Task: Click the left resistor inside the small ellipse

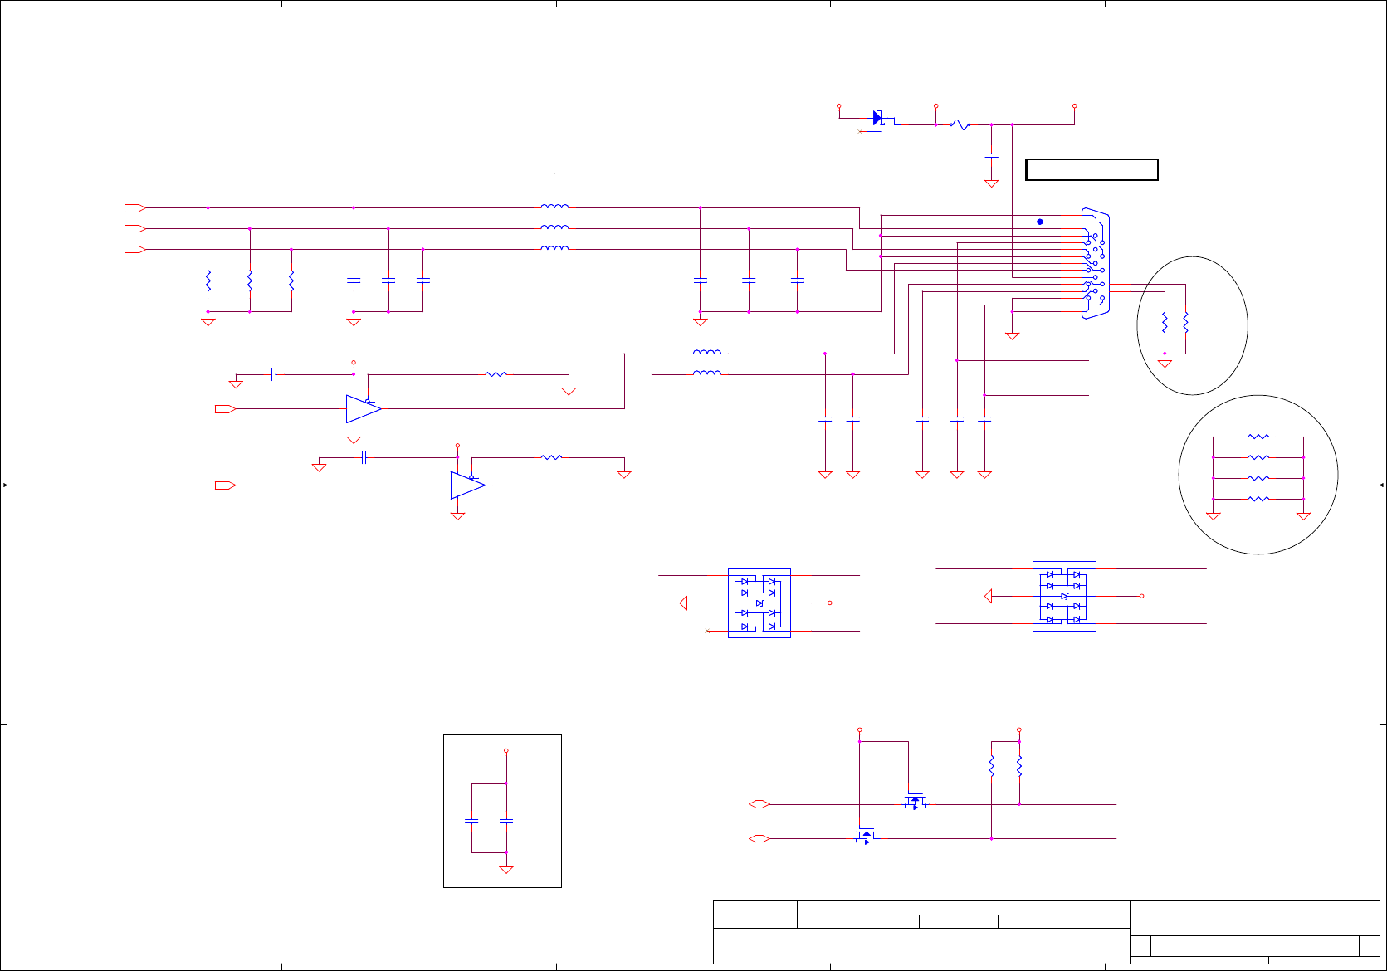Action: 1165,322
